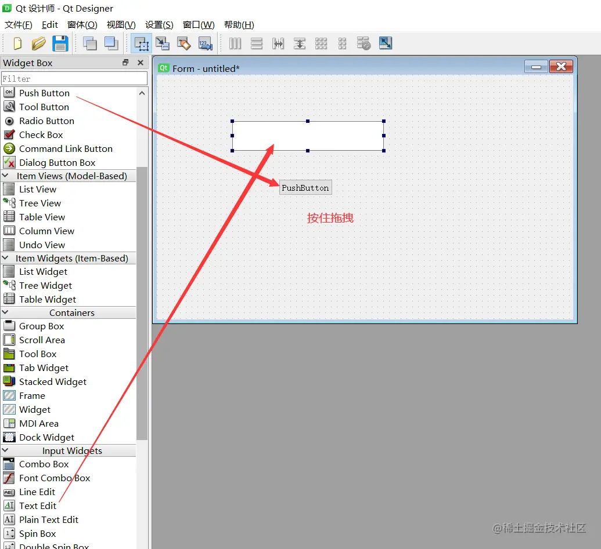Close the Widget Box panel

coord(141,63)
